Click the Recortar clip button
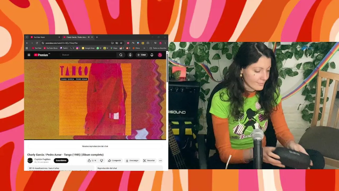339x191 pixels. tap(149, 160)
